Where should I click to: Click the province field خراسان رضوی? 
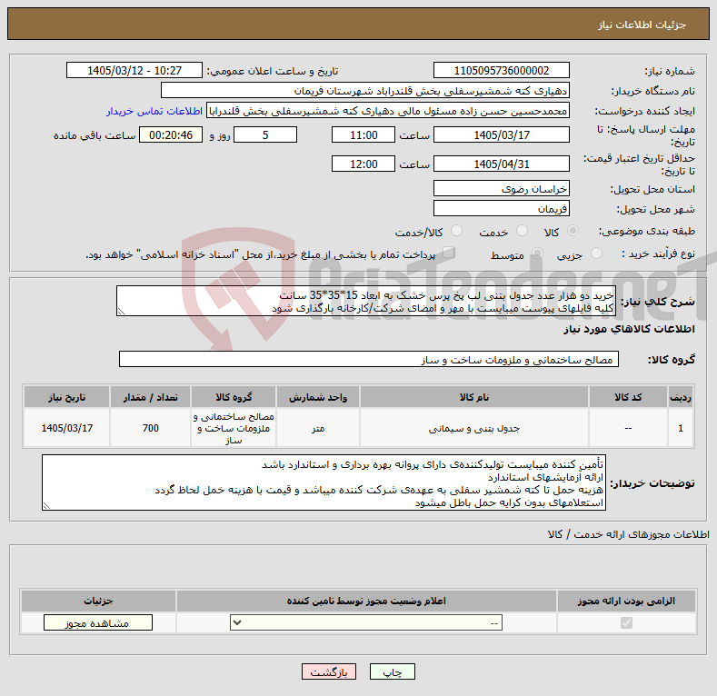[501, 188]
